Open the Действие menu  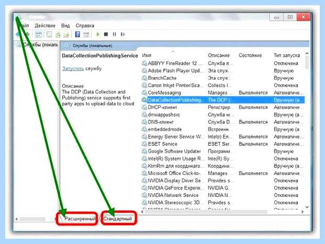point(45,26)
